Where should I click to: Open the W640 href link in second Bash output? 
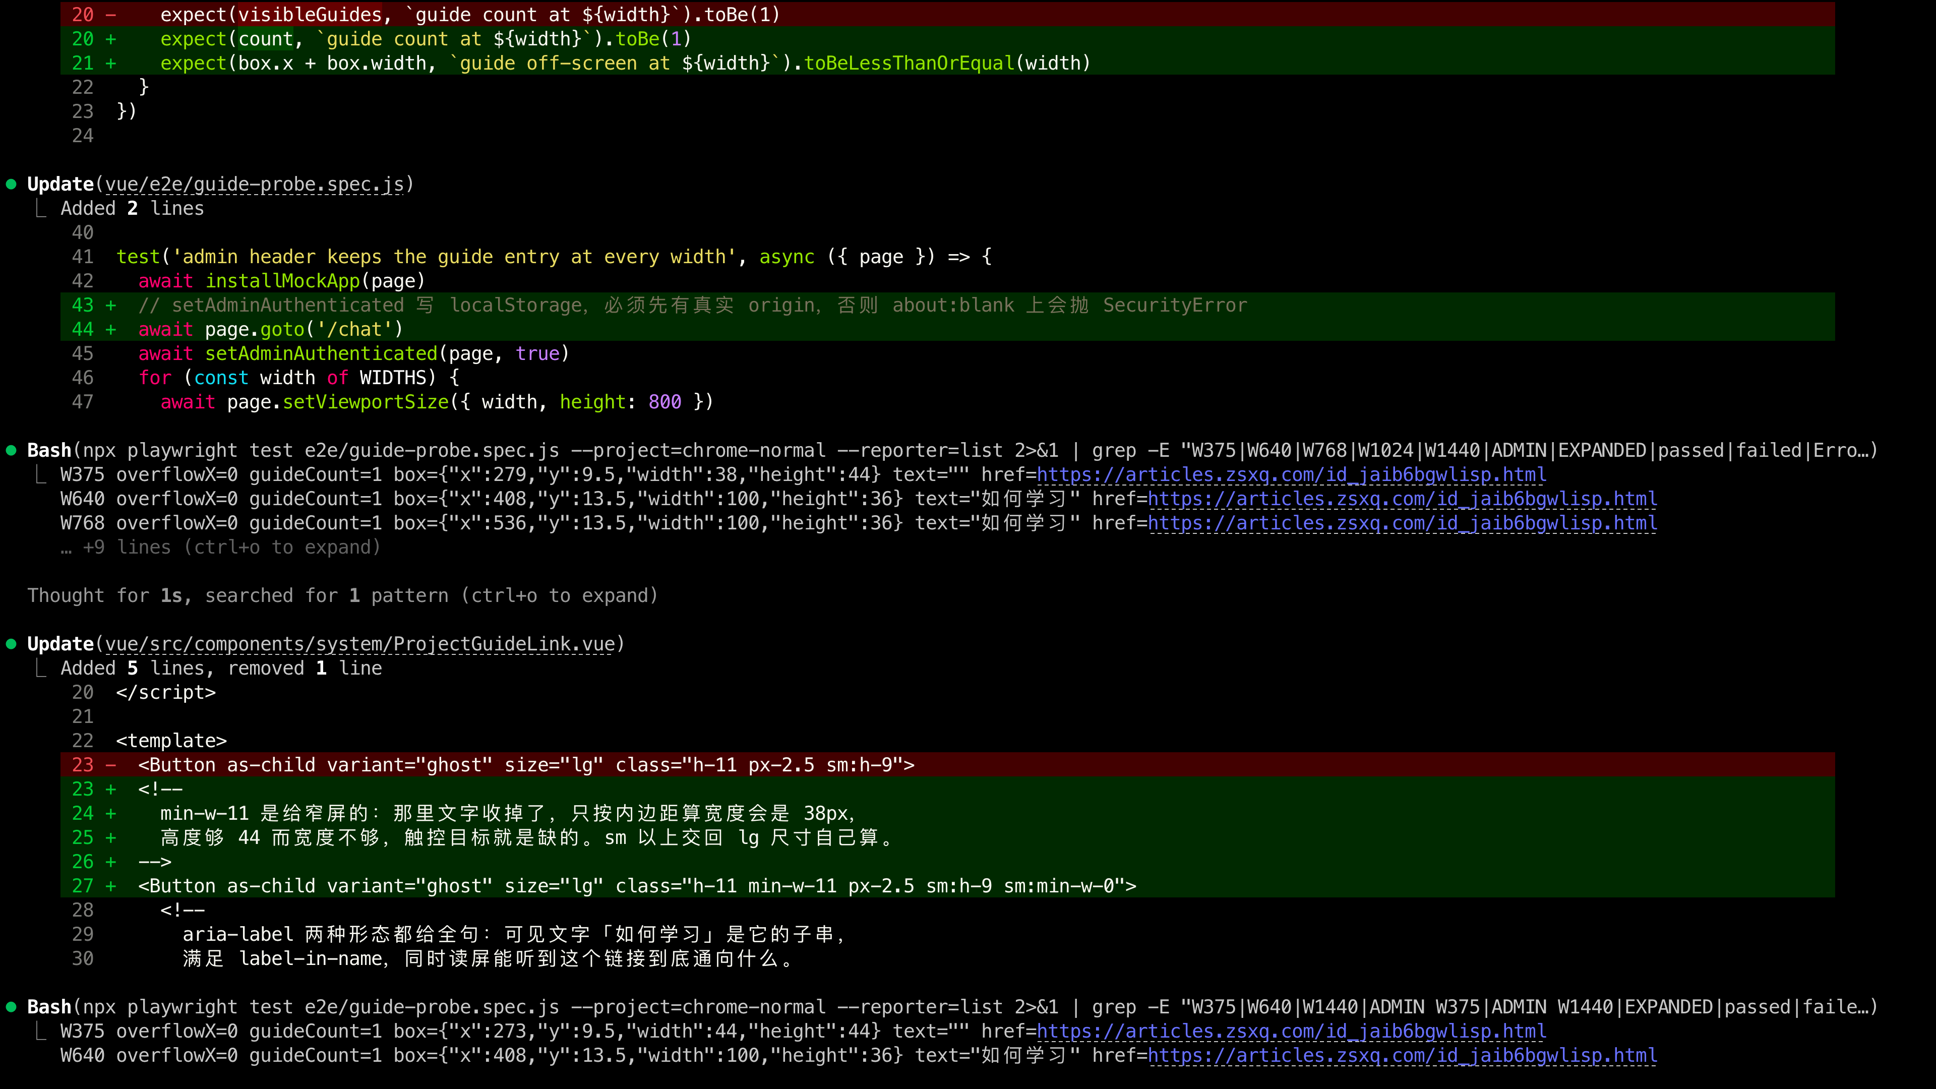pyautogui.click(x=1403, y=1055)
